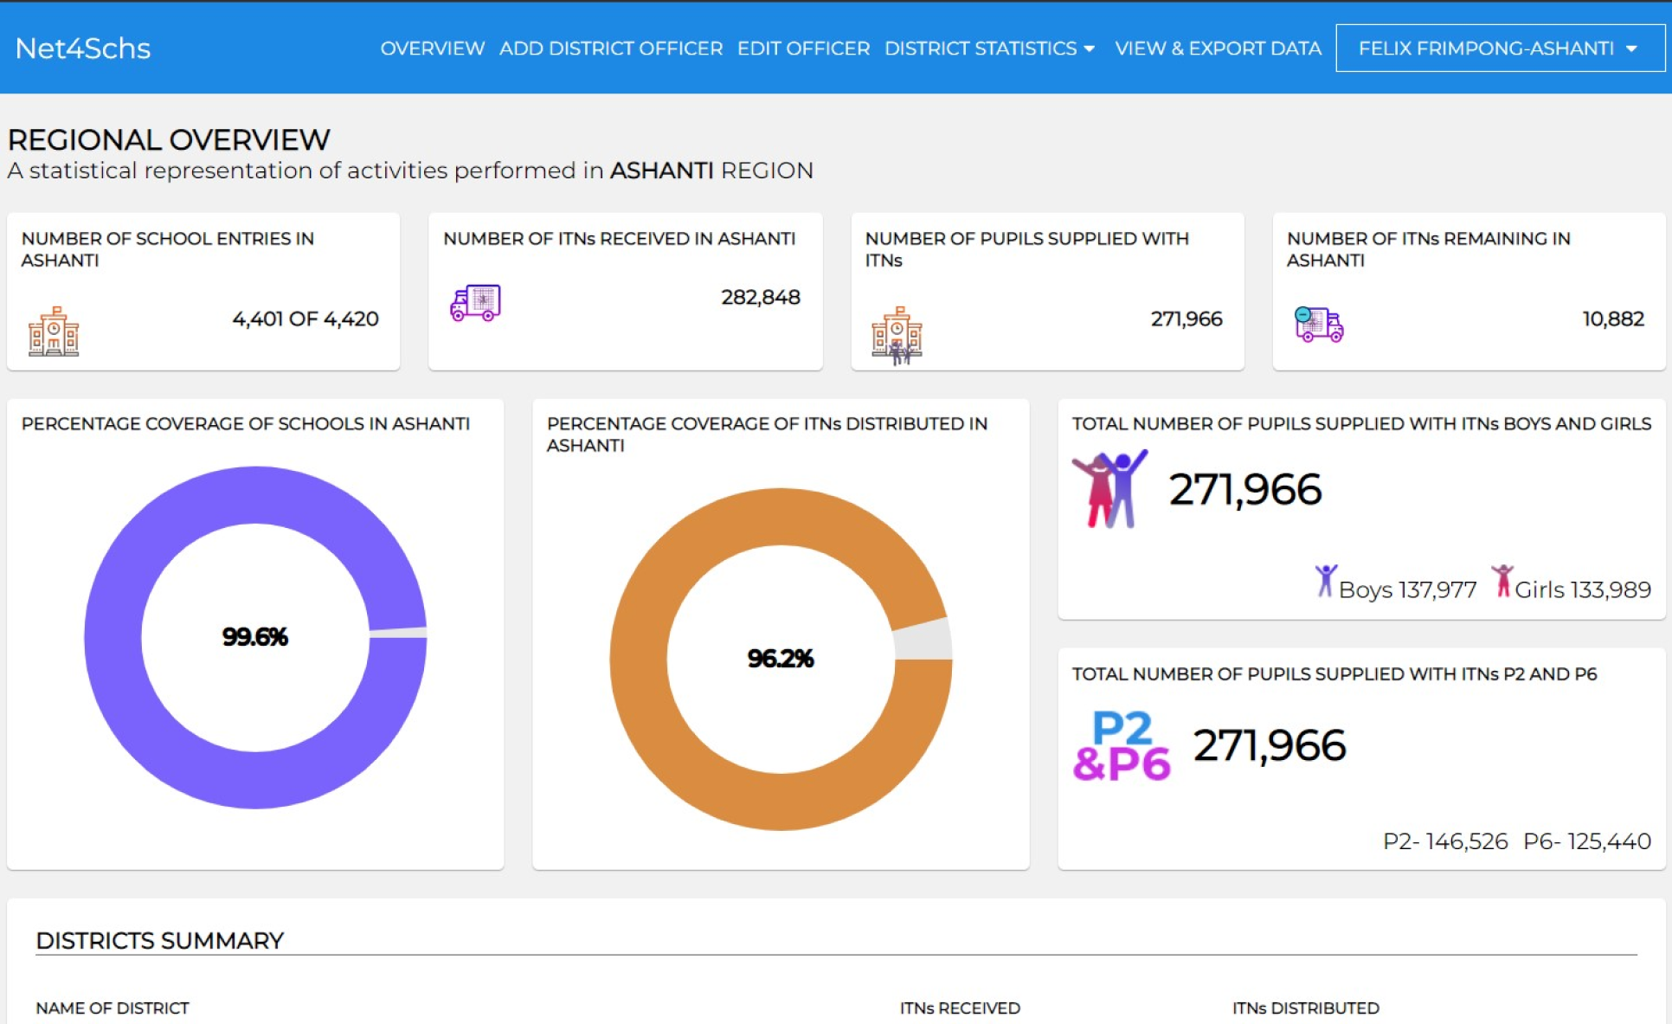Click the P2 & P6 logo icon
1672x1024 pixels.
[x=1122, y=745]
